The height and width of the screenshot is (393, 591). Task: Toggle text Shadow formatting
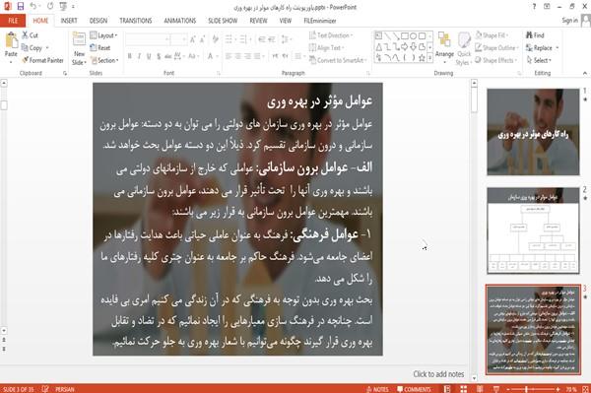click(159, 56)
